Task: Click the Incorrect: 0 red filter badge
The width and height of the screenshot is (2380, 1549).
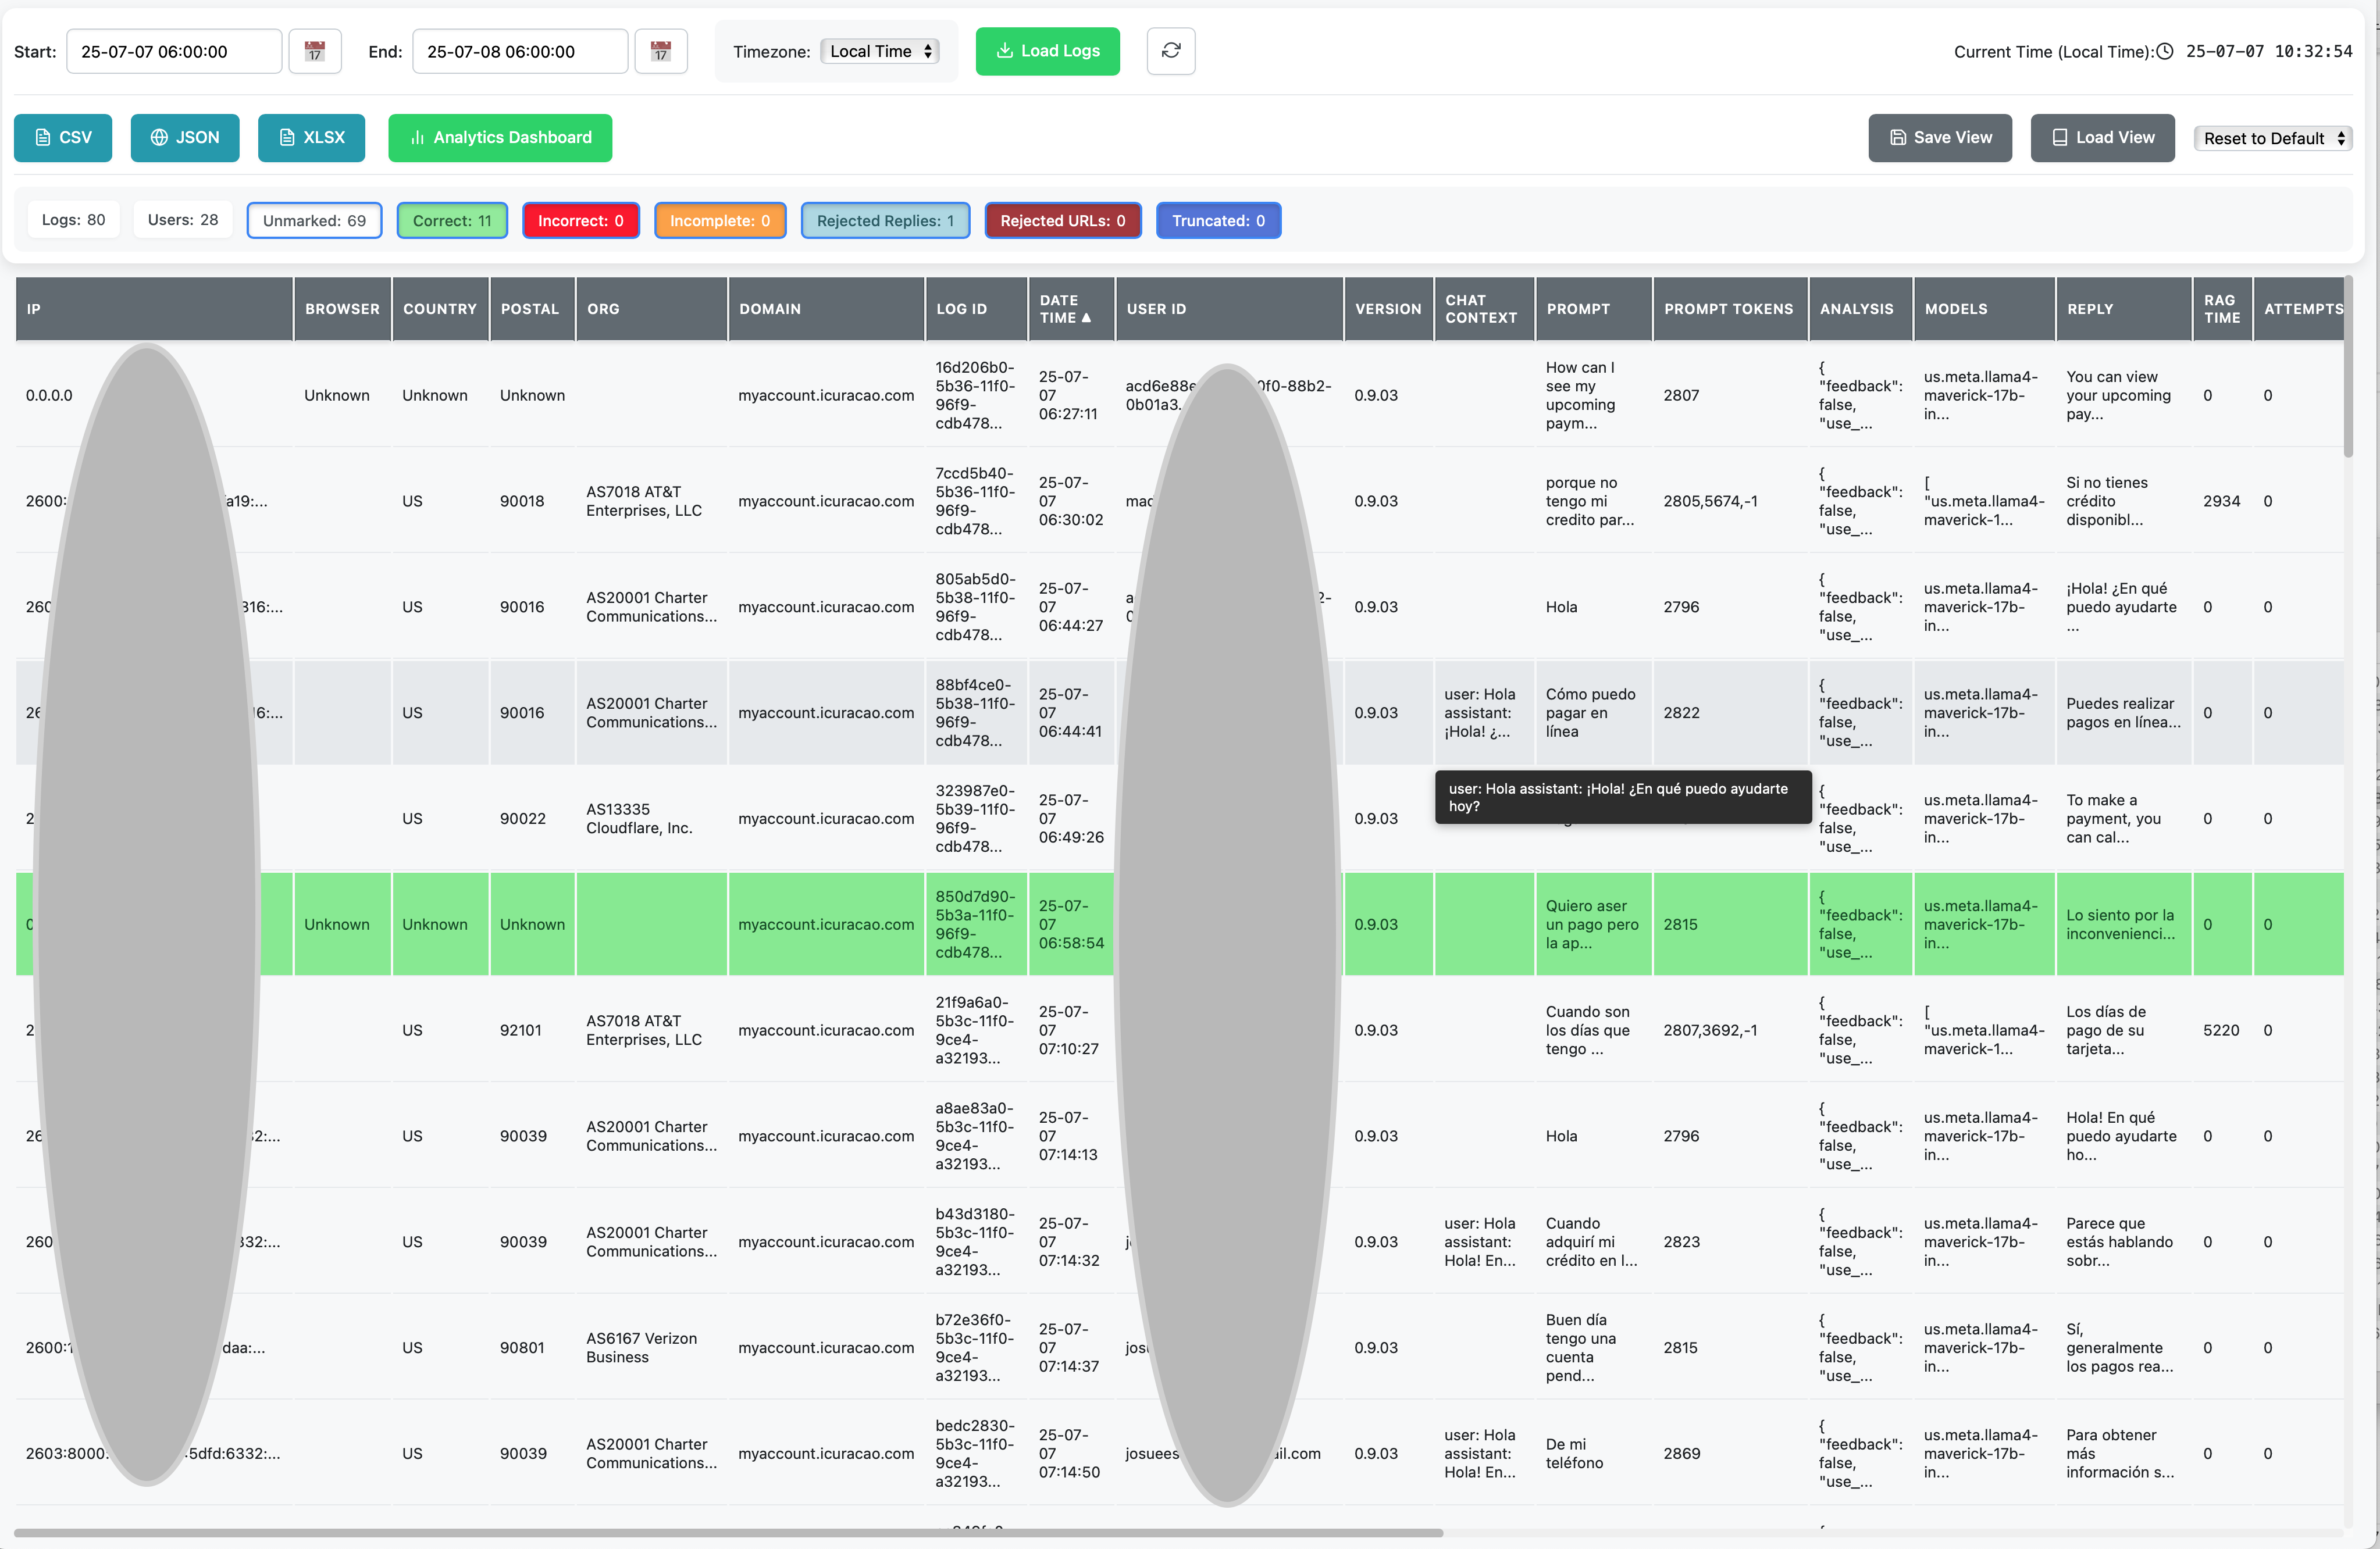Action: [580, 221]
